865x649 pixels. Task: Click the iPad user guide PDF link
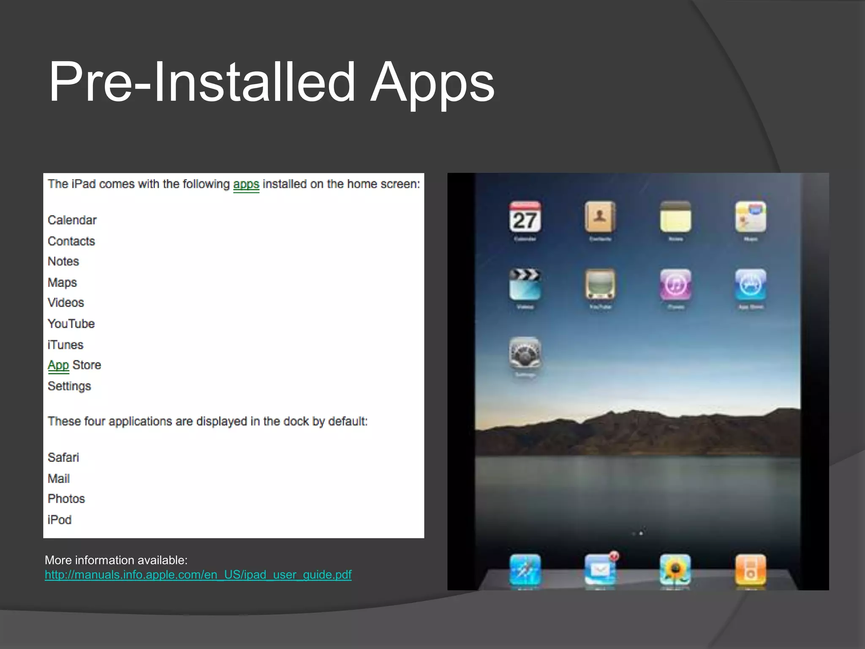(198, 575)
